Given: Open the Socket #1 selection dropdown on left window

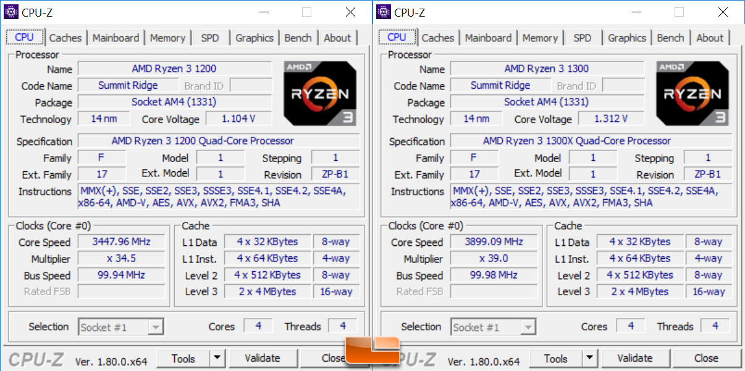Looking at the screenshot, I should tap(154, 327).
